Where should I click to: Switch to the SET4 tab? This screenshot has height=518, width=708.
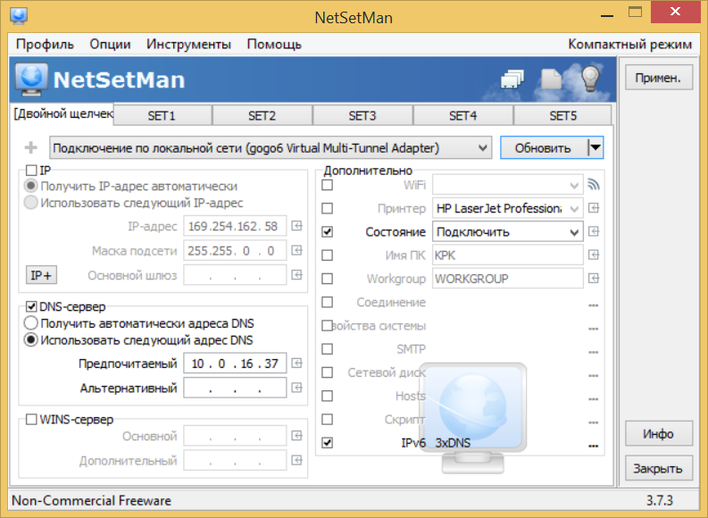tap(462, 115)
